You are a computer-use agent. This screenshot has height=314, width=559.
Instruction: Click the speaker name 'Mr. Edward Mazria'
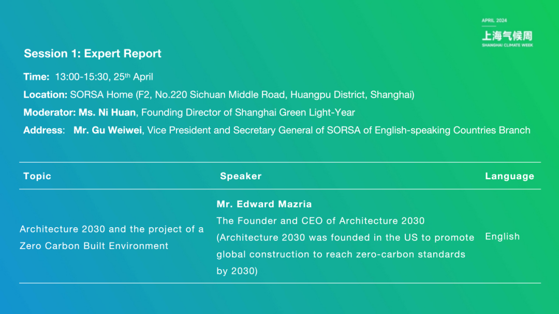[x=264, y=204]
